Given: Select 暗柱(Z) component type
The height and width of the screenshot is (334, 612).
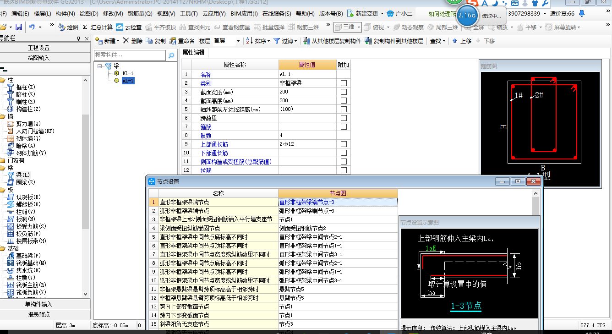Looking at the screenshot, I should tap(26, 94).
